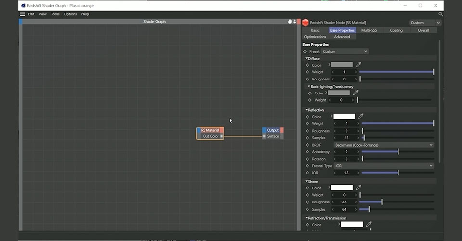Click the properties panel vertical scrollbar
The height and width of the screenshot is (241, 462).
pos(439,102)
